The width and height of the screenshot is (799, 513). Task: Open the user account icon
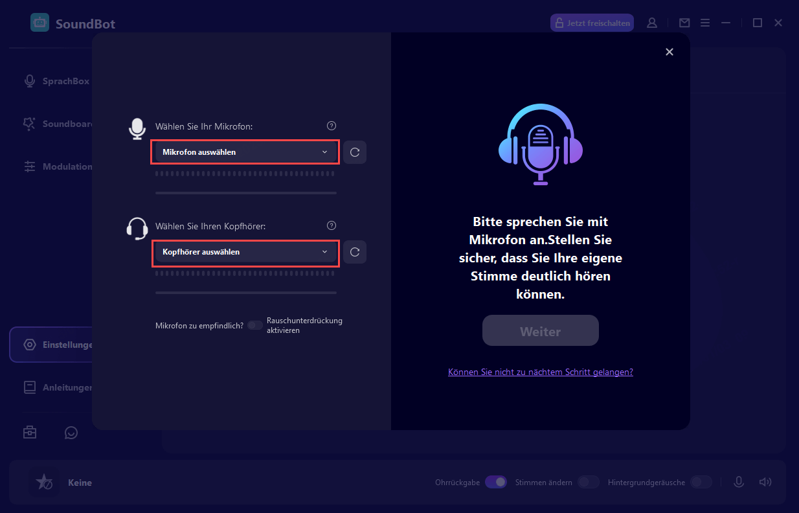652,23
